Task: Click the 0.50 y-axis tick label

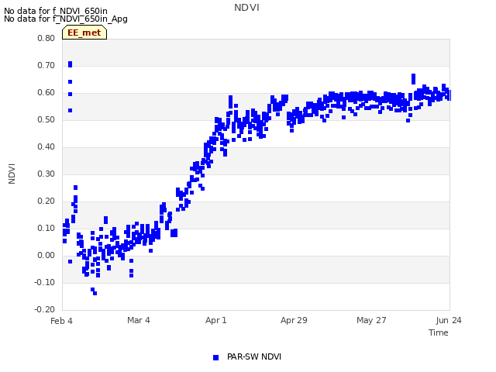Action: (46, 119)
